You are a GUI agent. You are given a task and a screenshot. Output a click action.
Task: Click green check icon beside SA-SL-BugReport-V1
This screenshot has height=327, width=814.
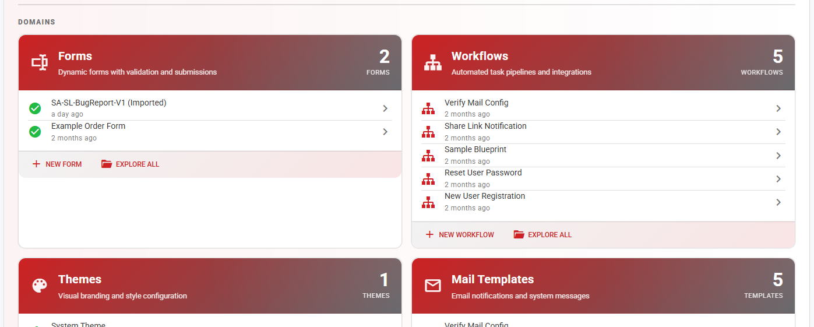click(35, 108)
